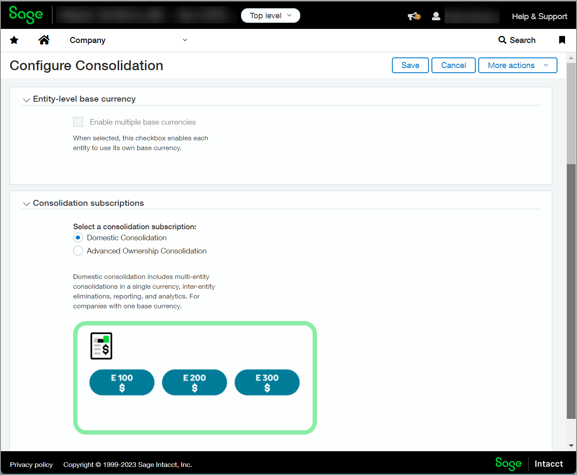Collapse the Entity-level base currency section
The image size is (577, 475).
[26, 100]
